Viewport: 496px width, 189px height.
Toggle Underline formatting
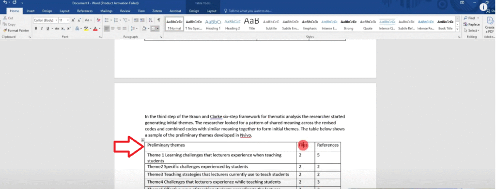tap(47, 29)
